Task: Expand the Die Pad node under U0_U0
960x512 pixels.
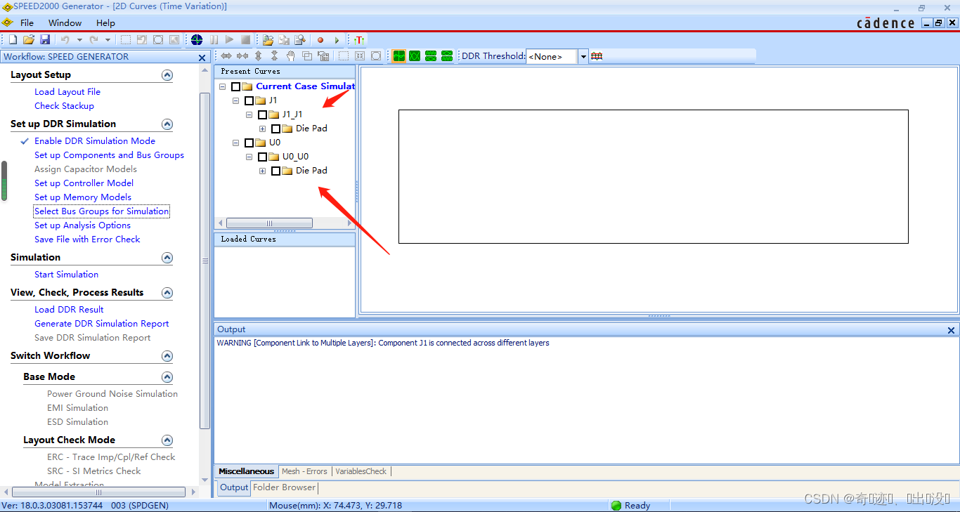Action: pos(263,171)
